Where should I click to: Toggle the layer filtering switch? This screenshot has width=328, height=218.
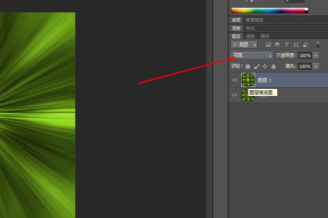[x=318, y=45]
